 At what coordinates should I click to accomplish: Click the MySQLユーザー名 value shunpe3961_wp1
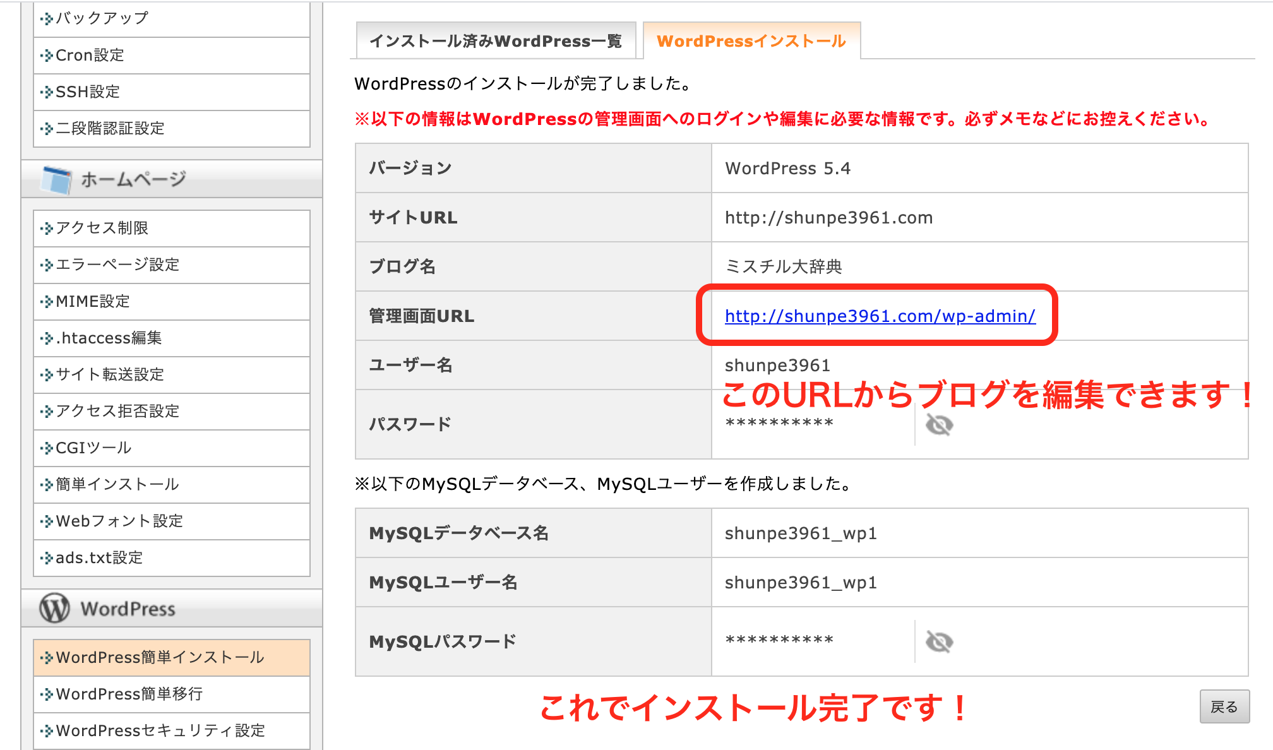[x=801, y=583]
